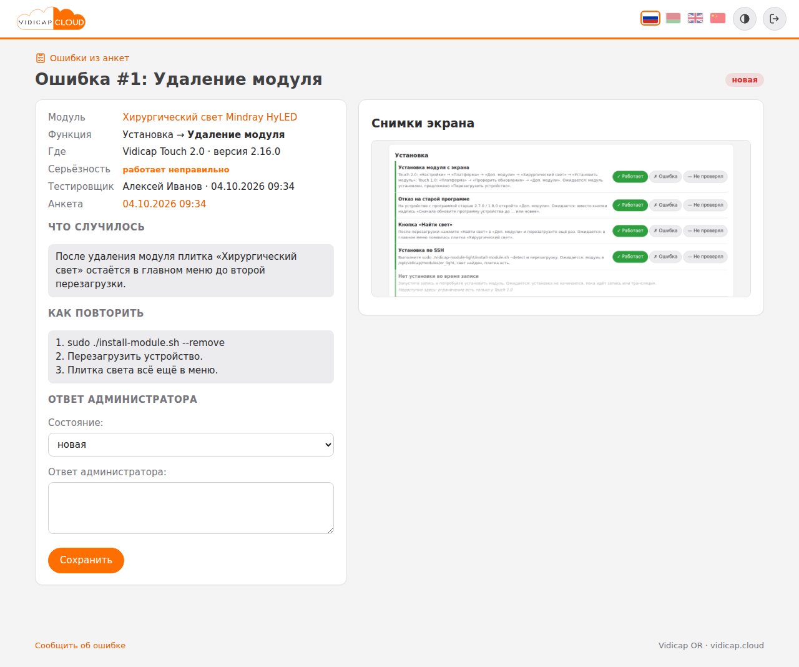Image resolution: width=799 pixels, height=667 pixels.
Task: Open Хирургический свет Mindray HyLED module link
Action: (210, 117)
